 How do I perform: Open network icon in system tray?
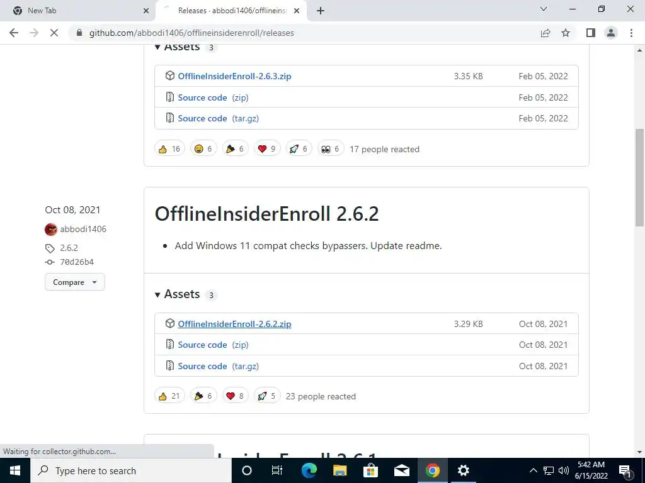pos(549,470)
